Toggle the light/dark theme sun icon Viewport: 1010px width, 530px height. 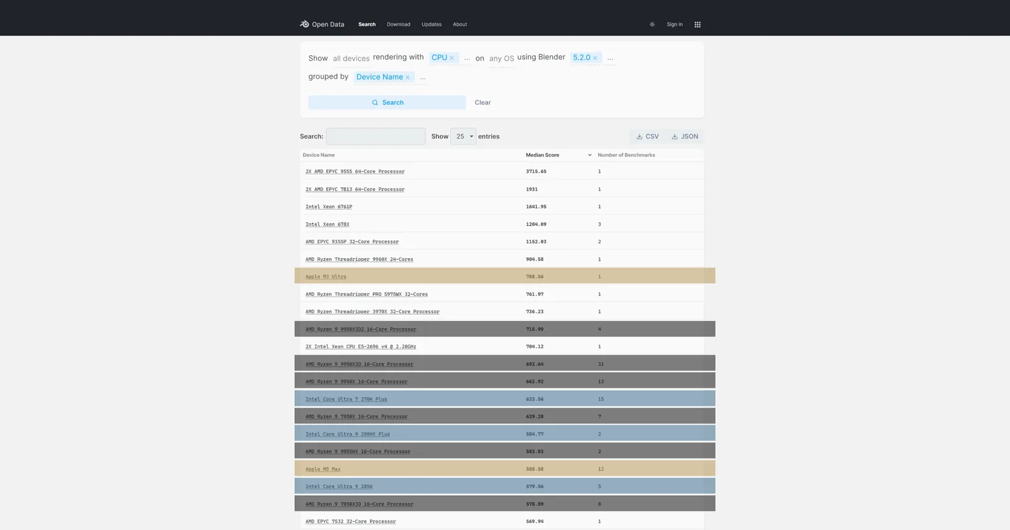652,25
